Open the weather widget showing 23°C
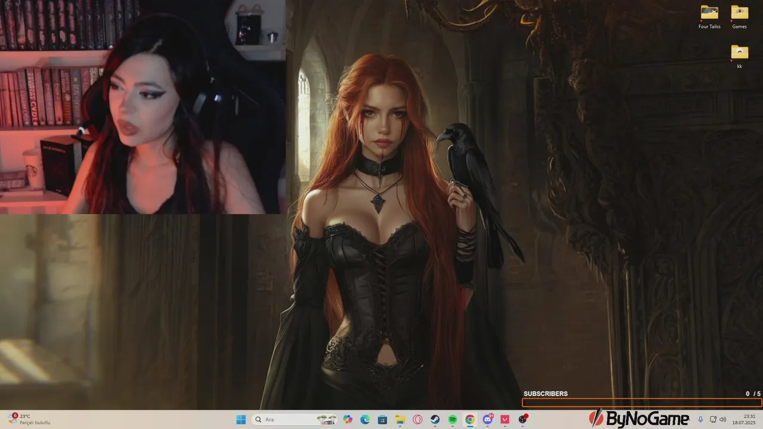Screen dimensions: 763x429 30,419
